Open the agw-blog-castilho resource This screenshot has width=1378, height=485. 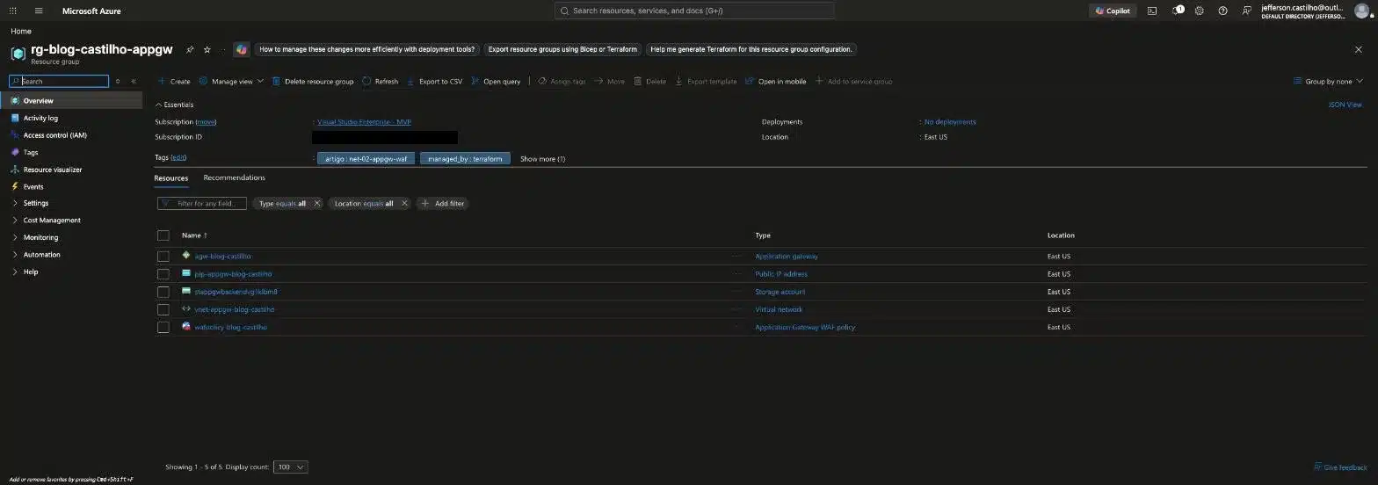(x=222, y=257)
